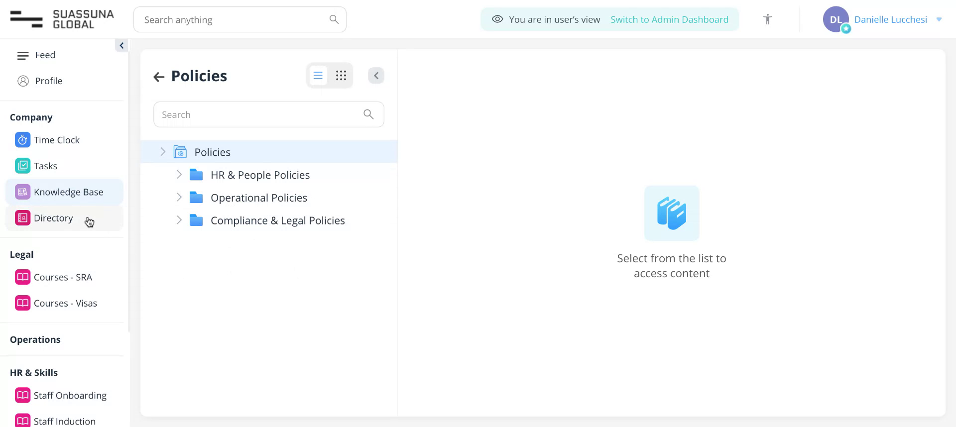Open the accessibility person icon
The width and height of the screenshot is (956, 427).
[767, 19]
